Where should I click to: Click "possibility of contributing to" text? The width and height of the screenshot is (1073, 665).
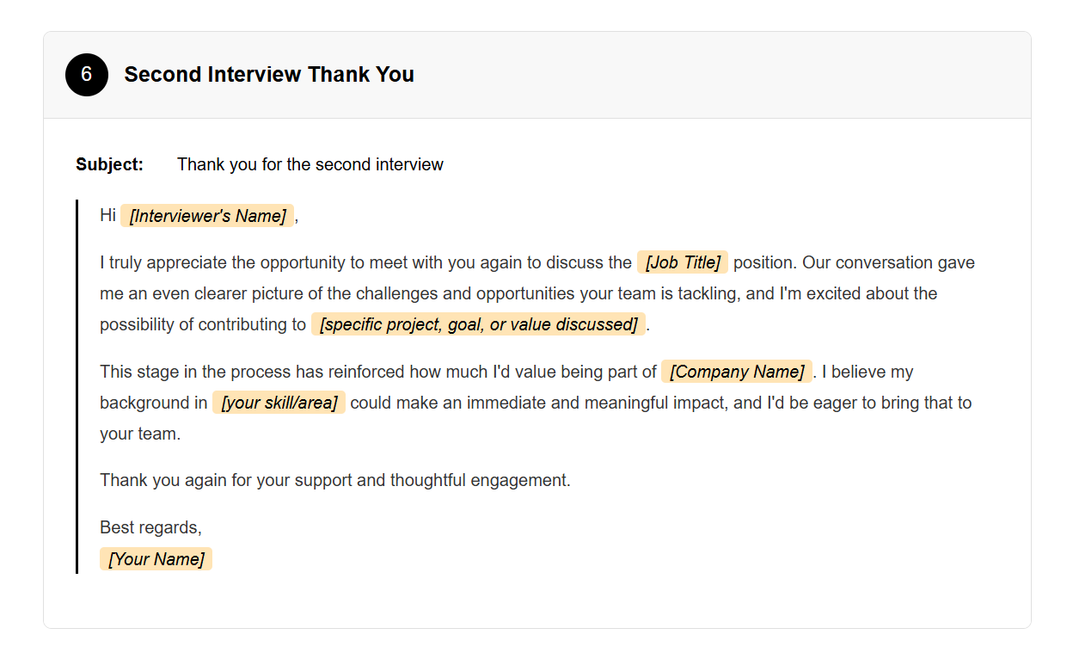click(x=202, y=324)
